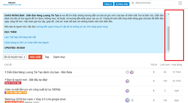Click the 8giờ activity time
The height and width of the screenshot is (103, 188).
pos(177,100)
